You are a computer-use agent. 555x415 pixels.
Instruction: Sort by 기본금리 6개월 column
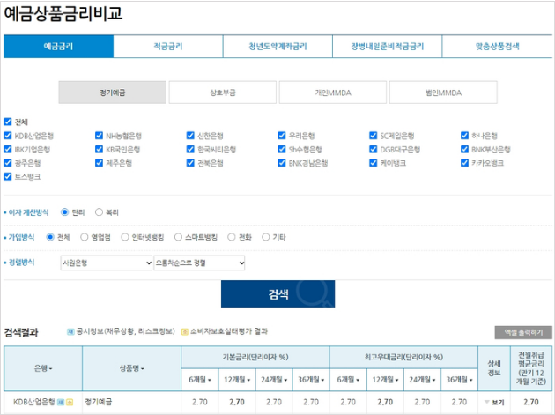[200, 380]
